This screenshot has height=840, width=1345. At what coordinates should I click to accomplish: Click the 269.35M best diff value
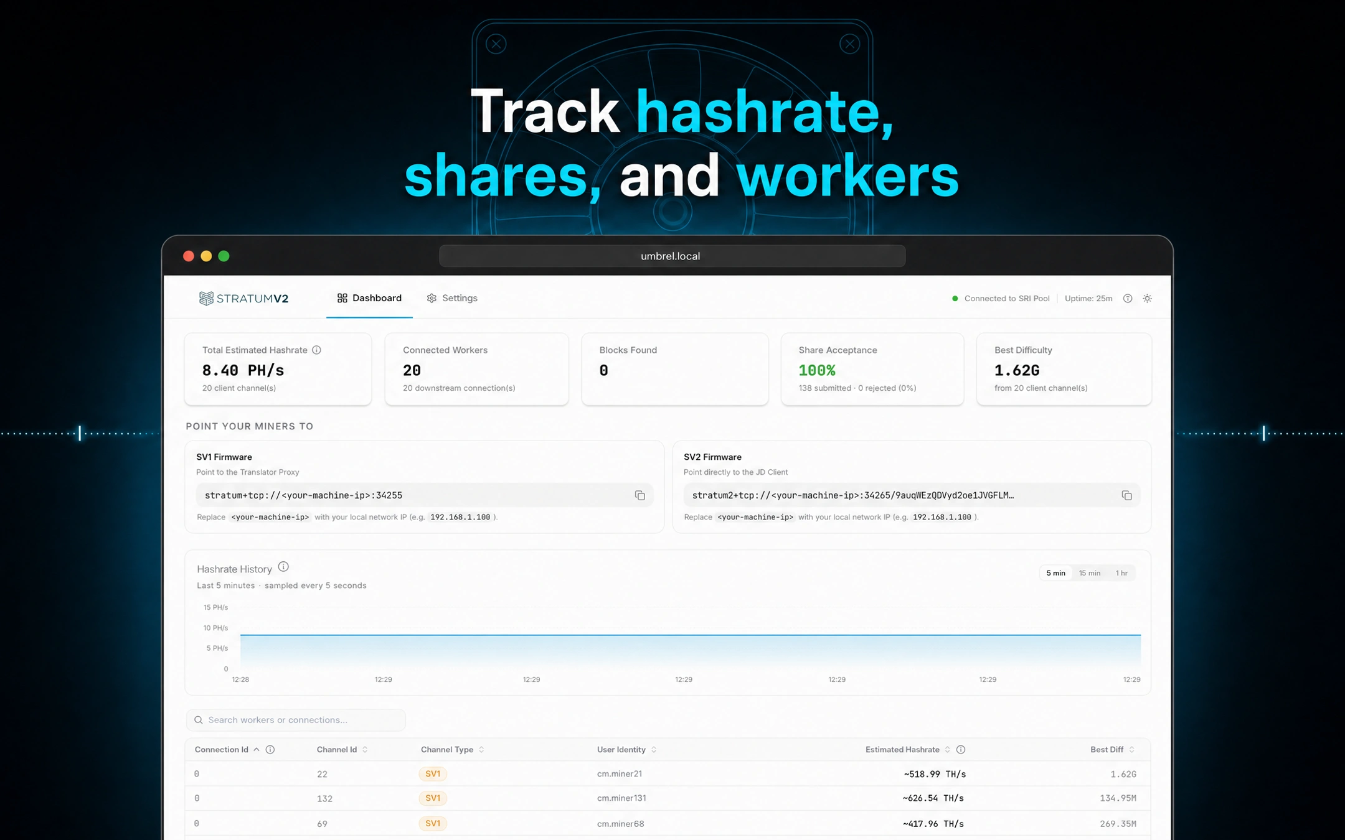click(x=1118, y=824)
